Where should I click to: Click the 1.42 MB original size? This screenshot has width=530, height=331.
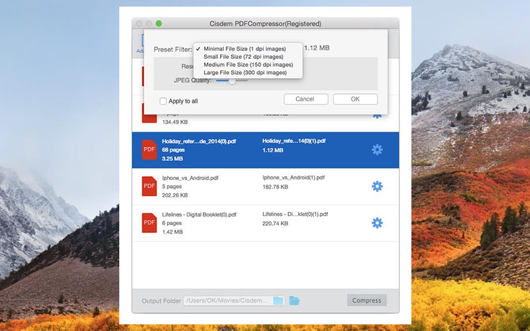[x=172, y=232]
